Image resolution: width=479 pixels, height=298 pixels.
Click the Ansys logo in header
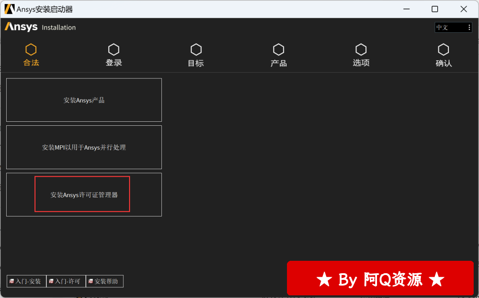click(21, 27)
